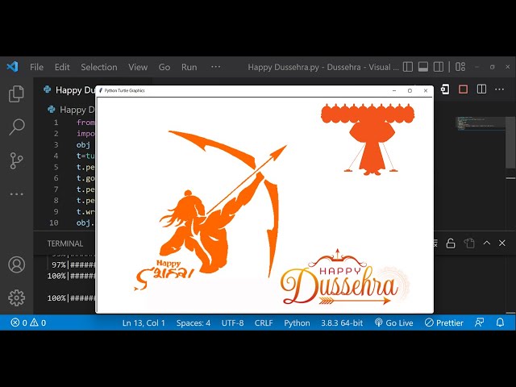
Task: Open the Manage gear menu
Action: (x=16, y=298)
